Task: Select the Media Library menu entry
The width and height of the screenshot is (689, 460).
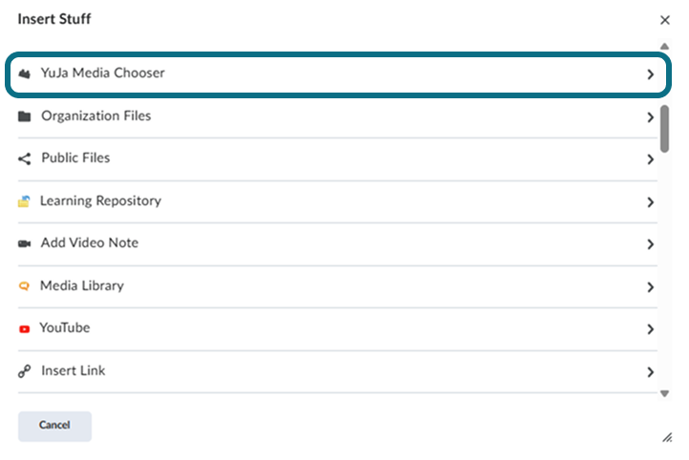Action: click(x=337, y=286)
